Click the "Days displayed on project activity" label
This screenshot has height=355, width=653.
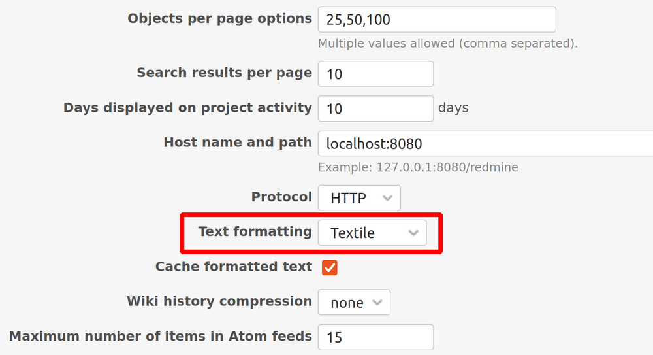[187, 108]
